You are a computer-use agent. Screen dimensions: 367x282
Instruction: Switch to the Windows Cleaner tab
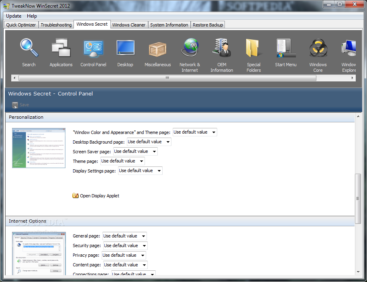129,25
